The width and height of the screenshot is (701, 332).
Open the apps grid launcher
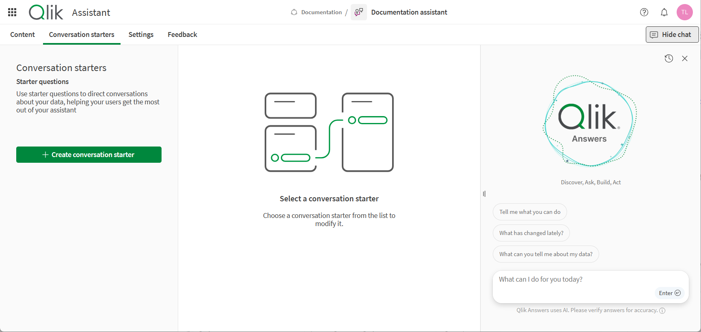click(12, 12)
